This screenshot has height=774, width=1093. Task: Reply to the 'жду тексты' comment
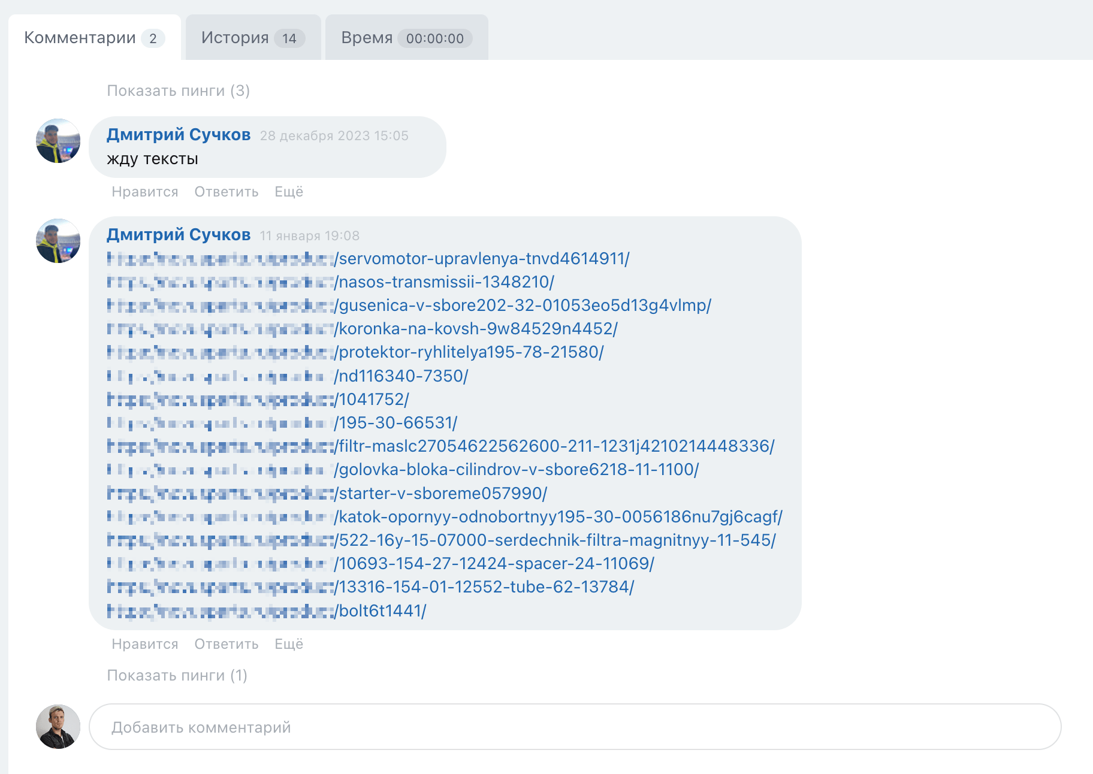[x=227, y=192]
